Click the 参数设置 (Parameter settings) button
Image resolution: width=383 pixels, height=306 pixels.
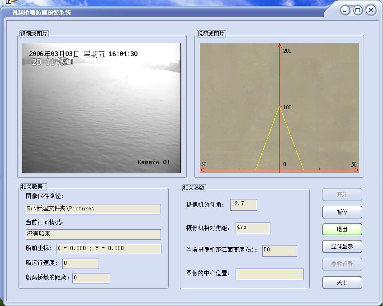342,264
